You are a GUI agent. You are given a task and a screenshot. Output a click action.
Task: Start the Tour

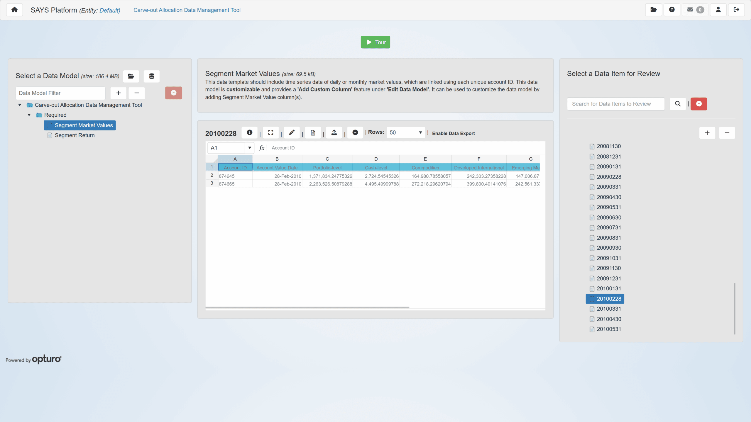(375, 42)
